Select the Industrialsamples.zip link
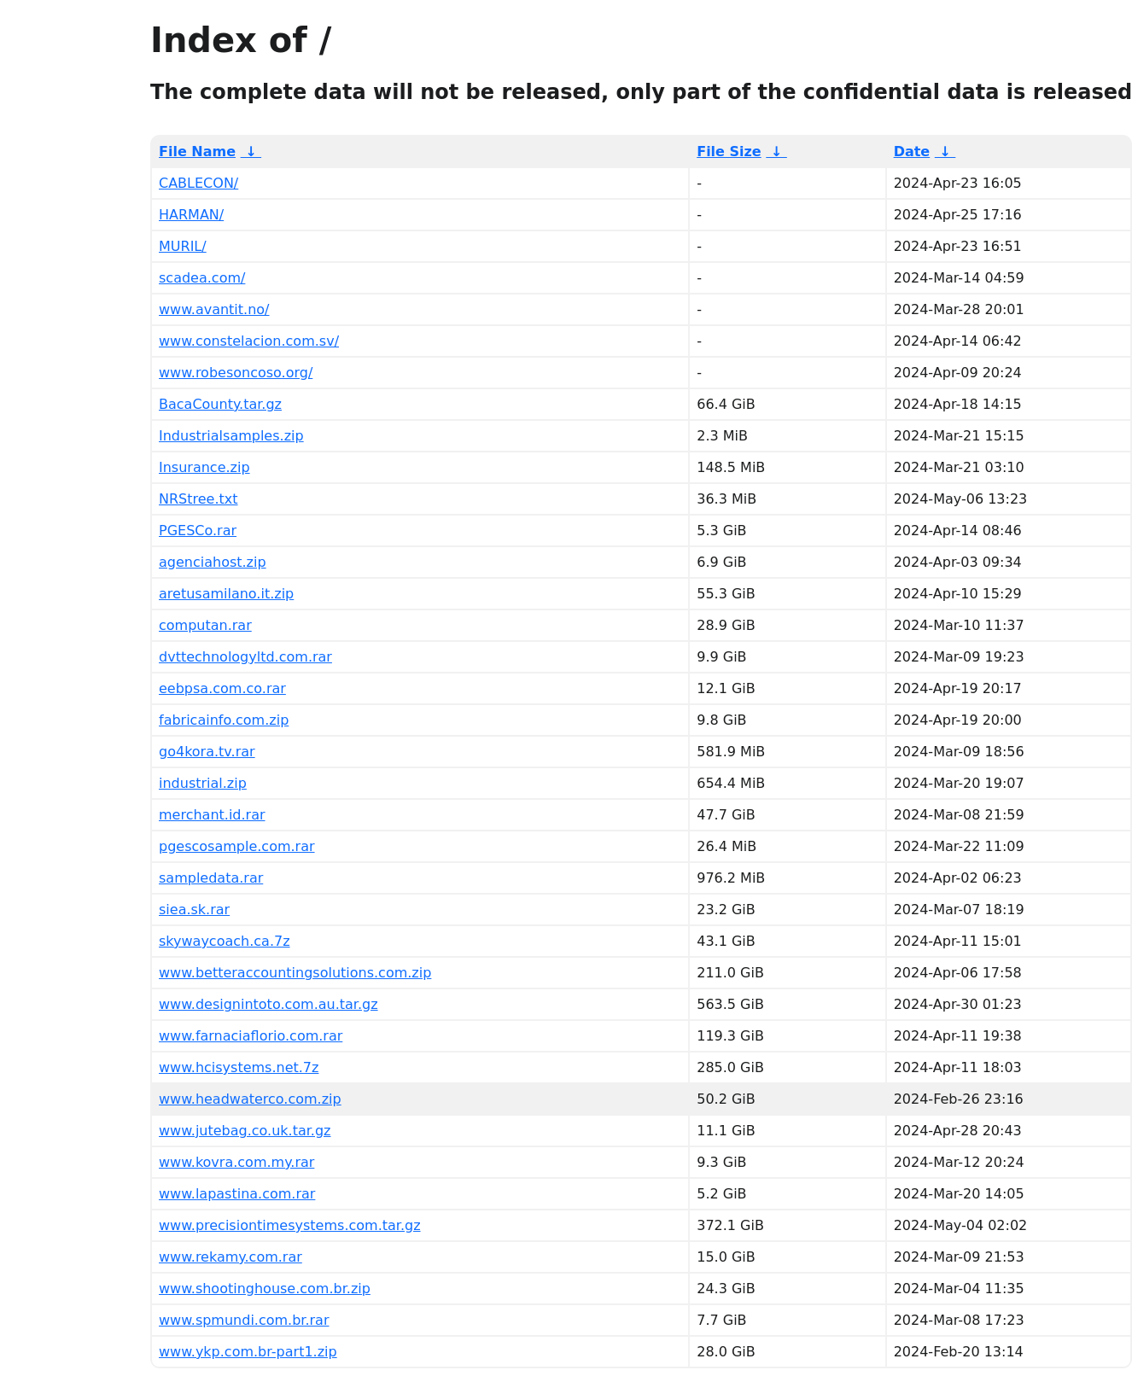The width and height of the screenshot is (1132, 1382). [231, 436]
